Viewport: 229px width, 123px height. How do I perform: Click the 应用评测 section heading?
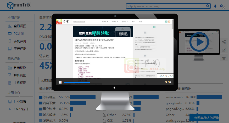[14, 18]
